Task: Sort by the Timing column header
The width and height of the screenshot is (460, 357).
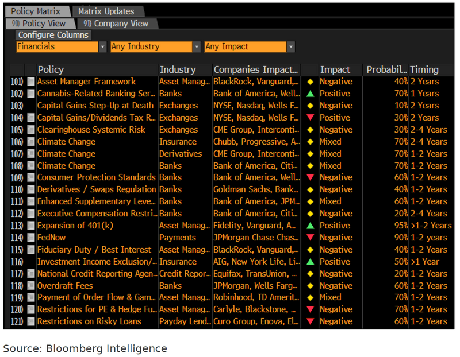Action: 424,69
